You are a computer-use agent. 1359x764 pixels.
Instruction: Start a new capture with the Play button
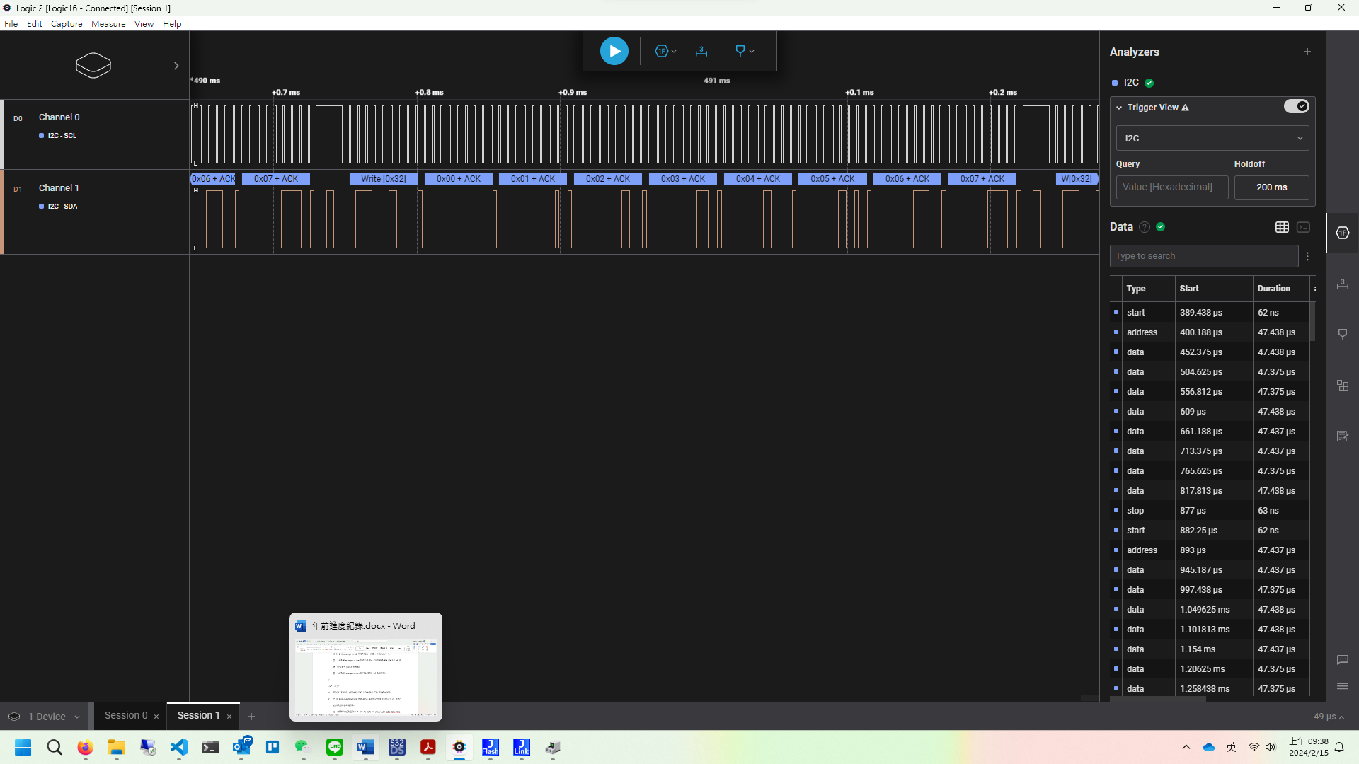[x=613, y=50]
